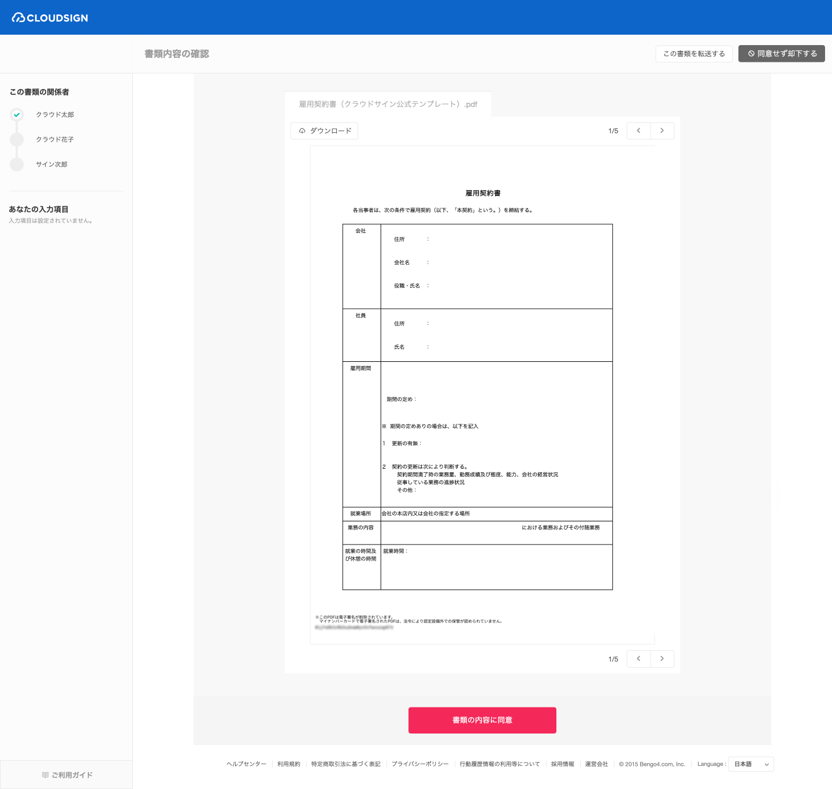Click the reject prohibition icon

751,54
